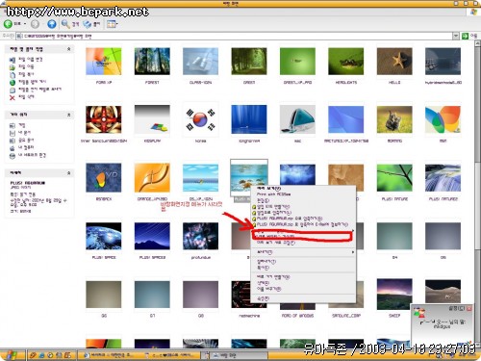Click the Start button on the taskbar
481x361 pixels.
click(x=12, y=355)
